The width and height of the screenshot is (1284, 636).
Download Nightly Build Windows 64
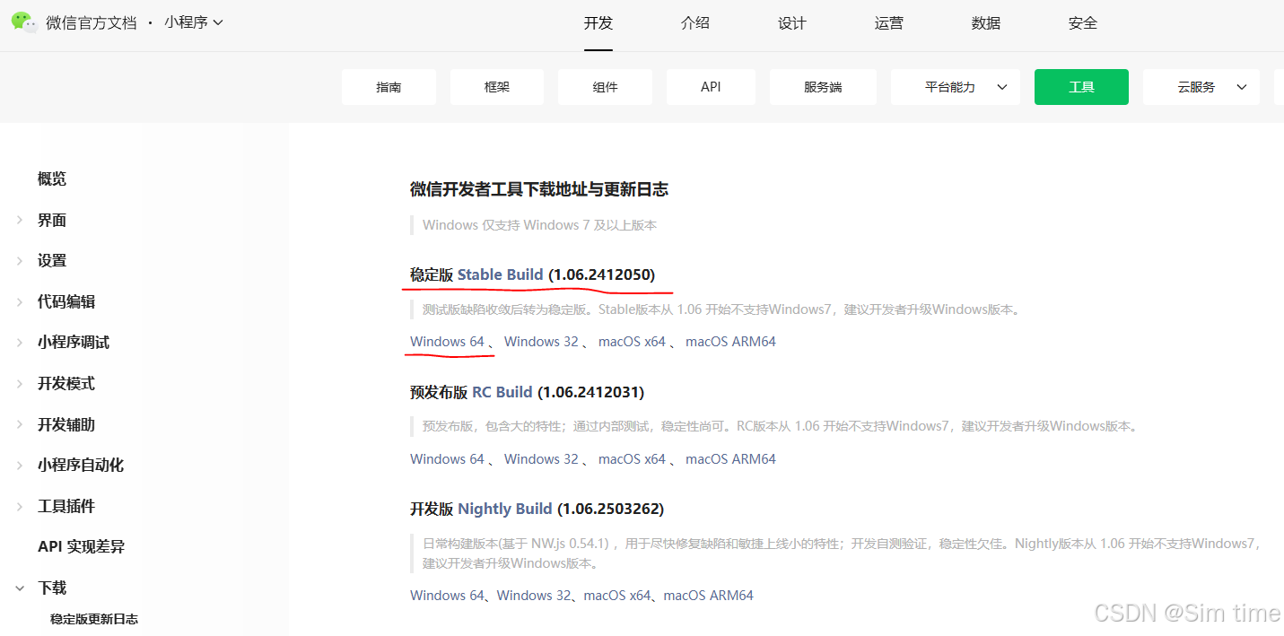point(447,596)
